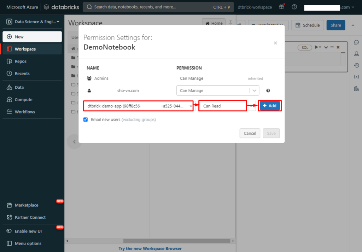Click the Compute cluster icon
The height and width of the screenshot is (252, 362).
point(9,99)
